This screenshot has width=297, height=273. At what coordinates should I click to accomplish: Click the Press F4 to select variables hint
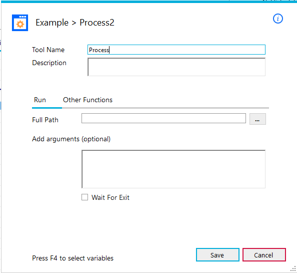coord(72,258)
